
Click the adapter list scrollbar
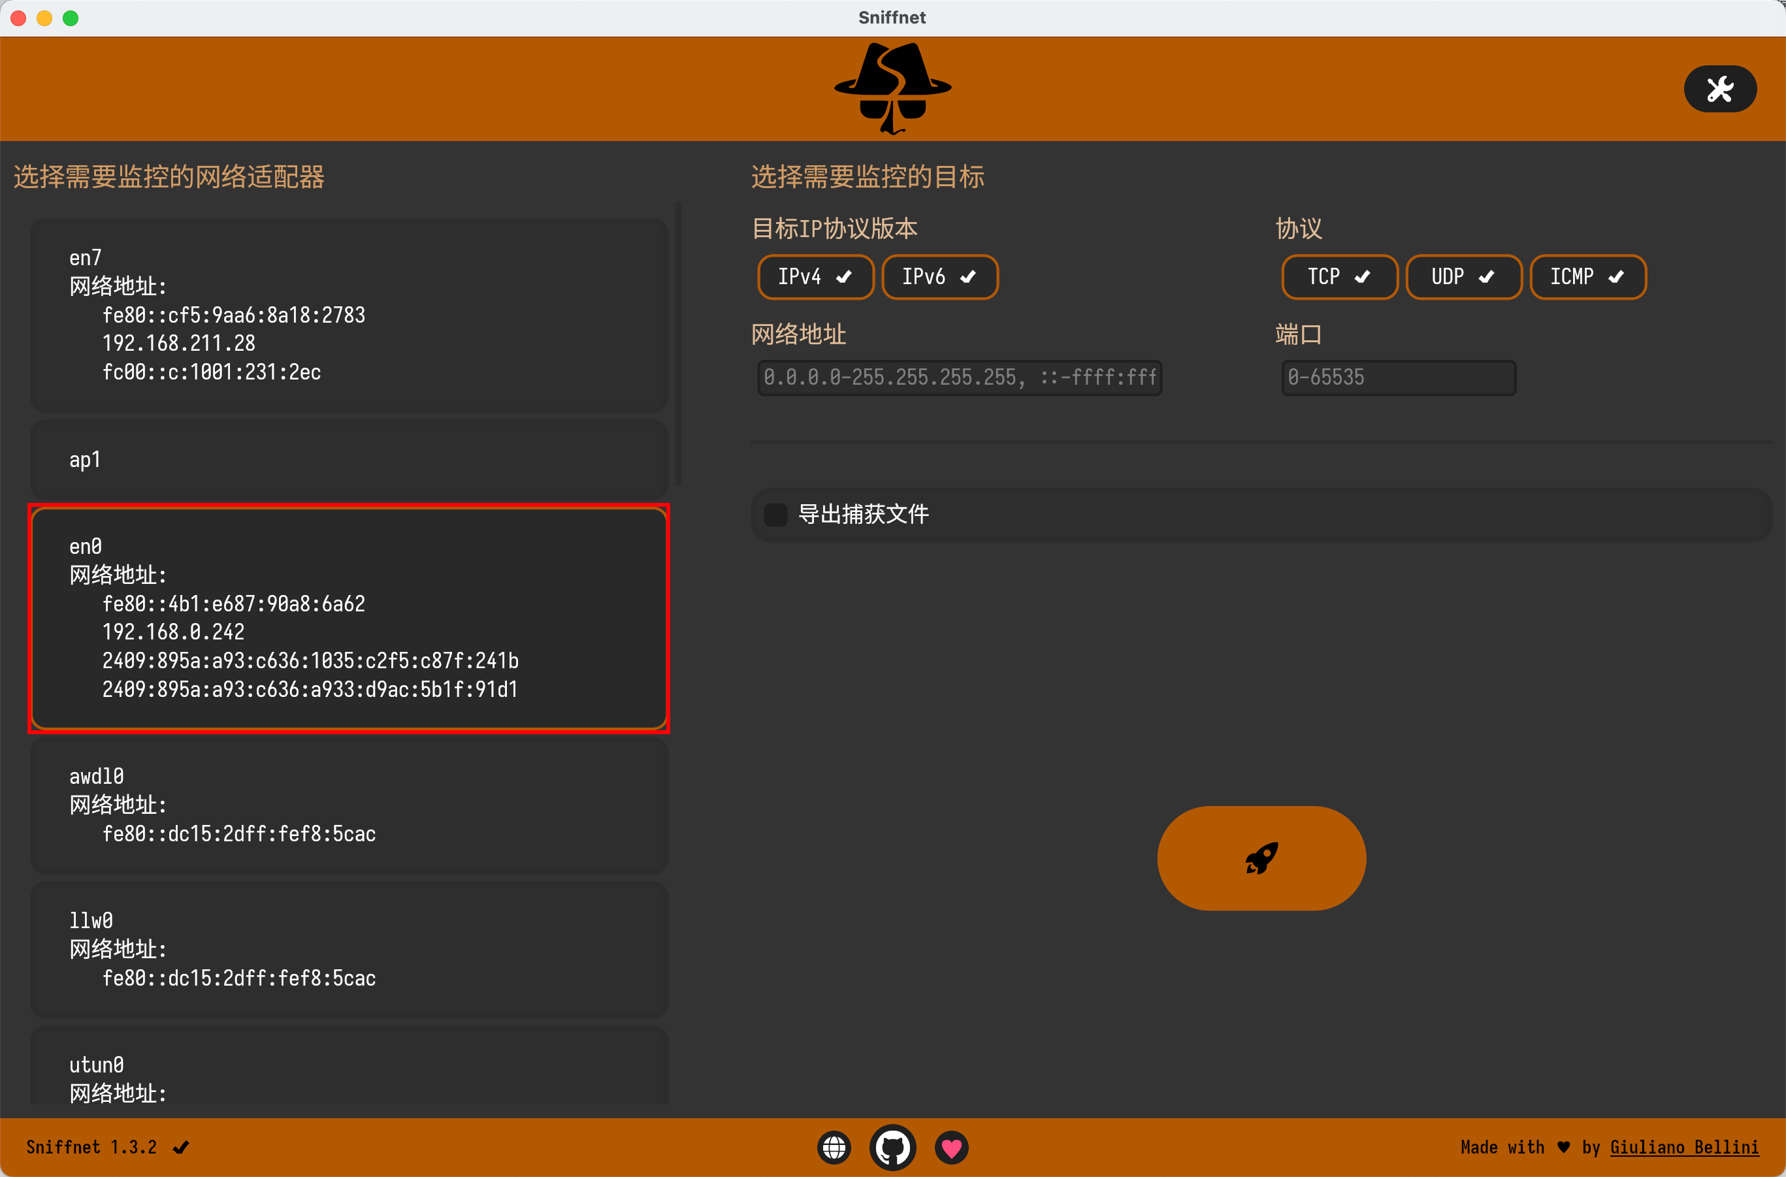679,344
